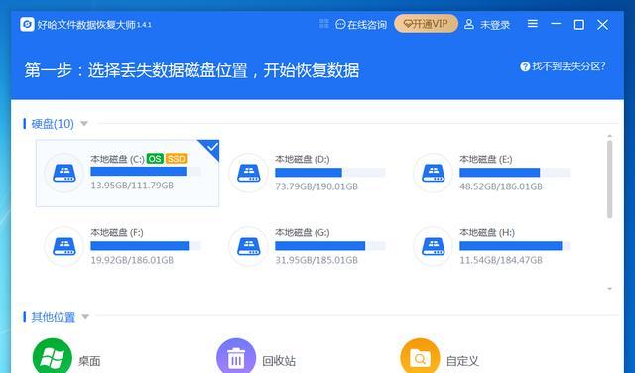Viewport: 635px width, 373px height.
Task: Click text 73.79GB/190.01GB
Action: [x=317, y=186]
